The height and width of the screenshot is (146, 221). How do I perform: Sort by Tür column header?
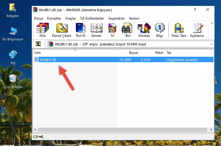pos(188,53)
